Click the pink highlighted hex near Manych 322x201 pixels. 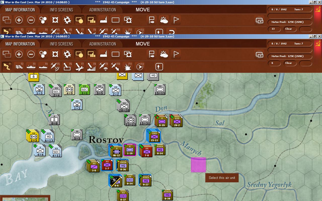pos(198,165)
